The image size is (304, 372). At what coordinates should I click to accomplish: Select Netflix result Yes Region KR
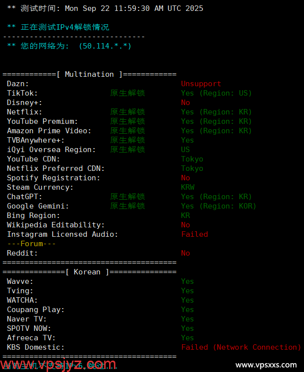coord(216,112)
